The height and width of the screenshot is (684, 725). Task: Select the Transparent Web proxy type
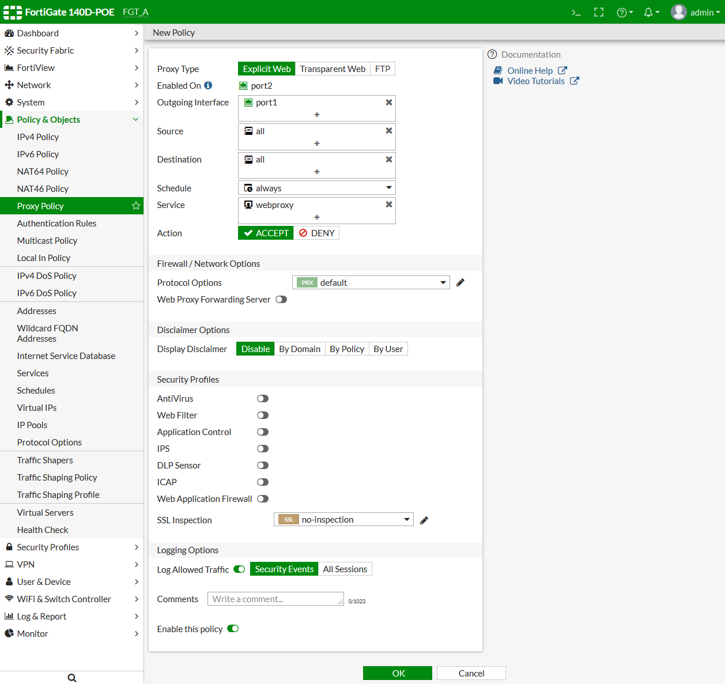(x=333, y=69)
